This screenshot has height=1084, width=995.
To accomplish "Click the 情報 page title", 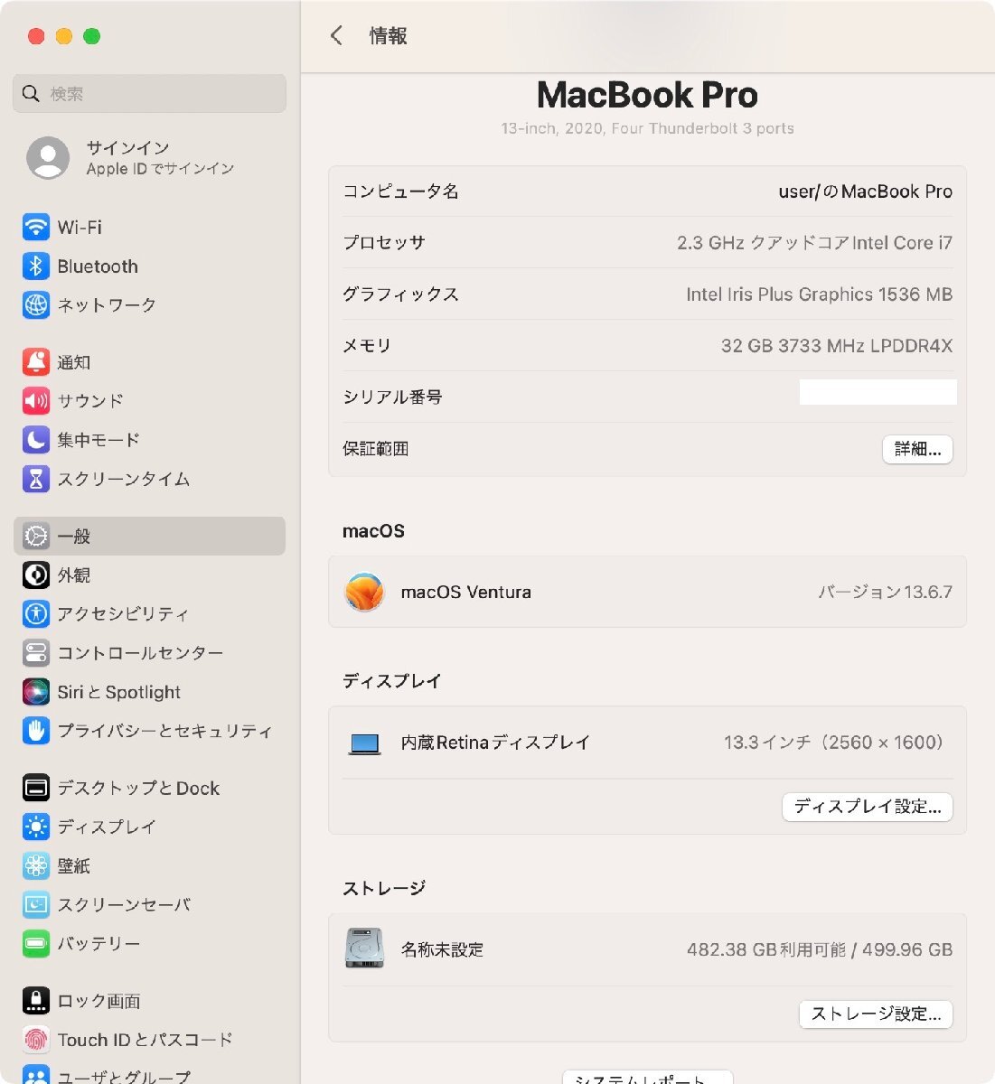I will tap(388, 36).
